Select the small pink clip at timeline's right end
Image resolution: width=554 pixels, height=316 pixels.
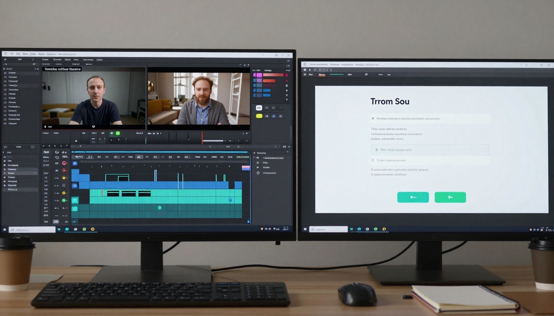pyautogui.click(x=246, y=168)
